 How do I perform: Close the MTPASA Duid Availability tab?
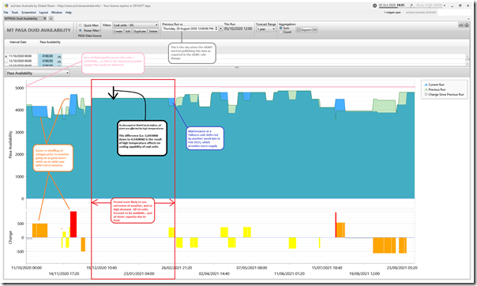point(45,18)
